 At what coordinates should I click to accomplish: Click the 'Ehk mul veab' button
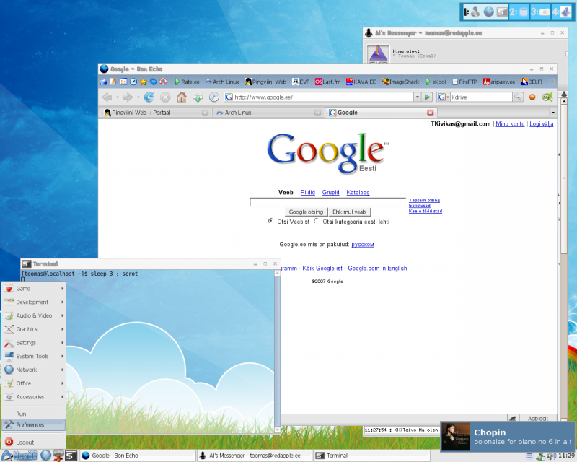(349, 212)
